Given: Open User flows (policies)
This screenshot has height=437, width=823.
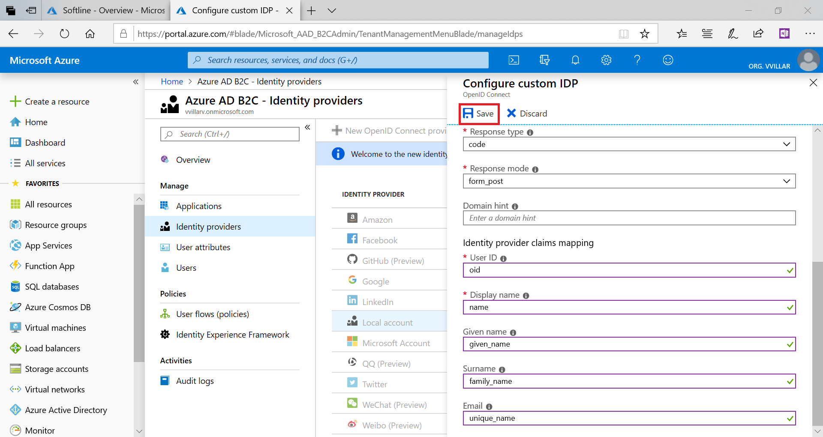Looking at the screenshot, I should pyautogui.click(x=213, y=314).
